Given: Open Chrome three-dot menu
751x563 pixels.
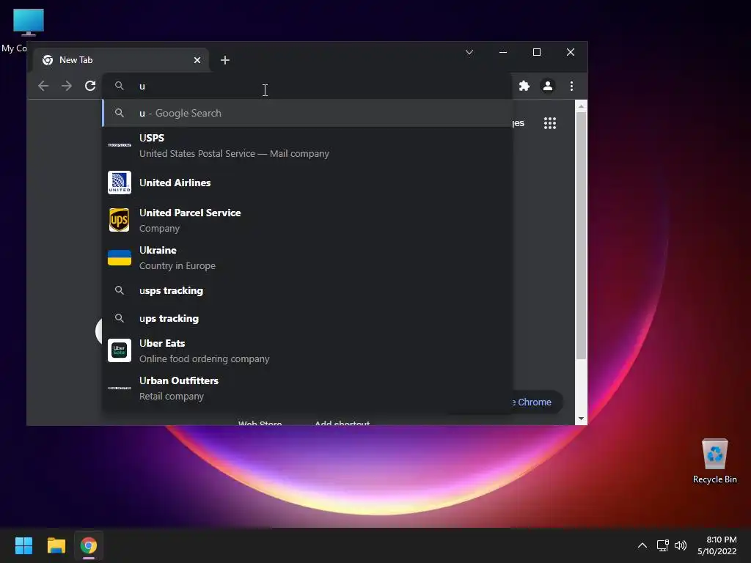Looking at the screenshot, I should pyautogui.click(x=571, y=86).
